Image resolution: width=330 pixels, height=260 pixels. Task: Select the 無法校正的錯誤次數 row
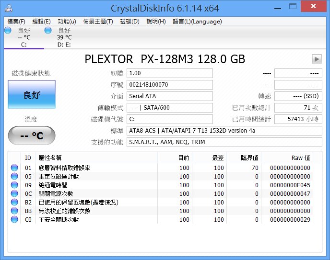tap(161, 211)
